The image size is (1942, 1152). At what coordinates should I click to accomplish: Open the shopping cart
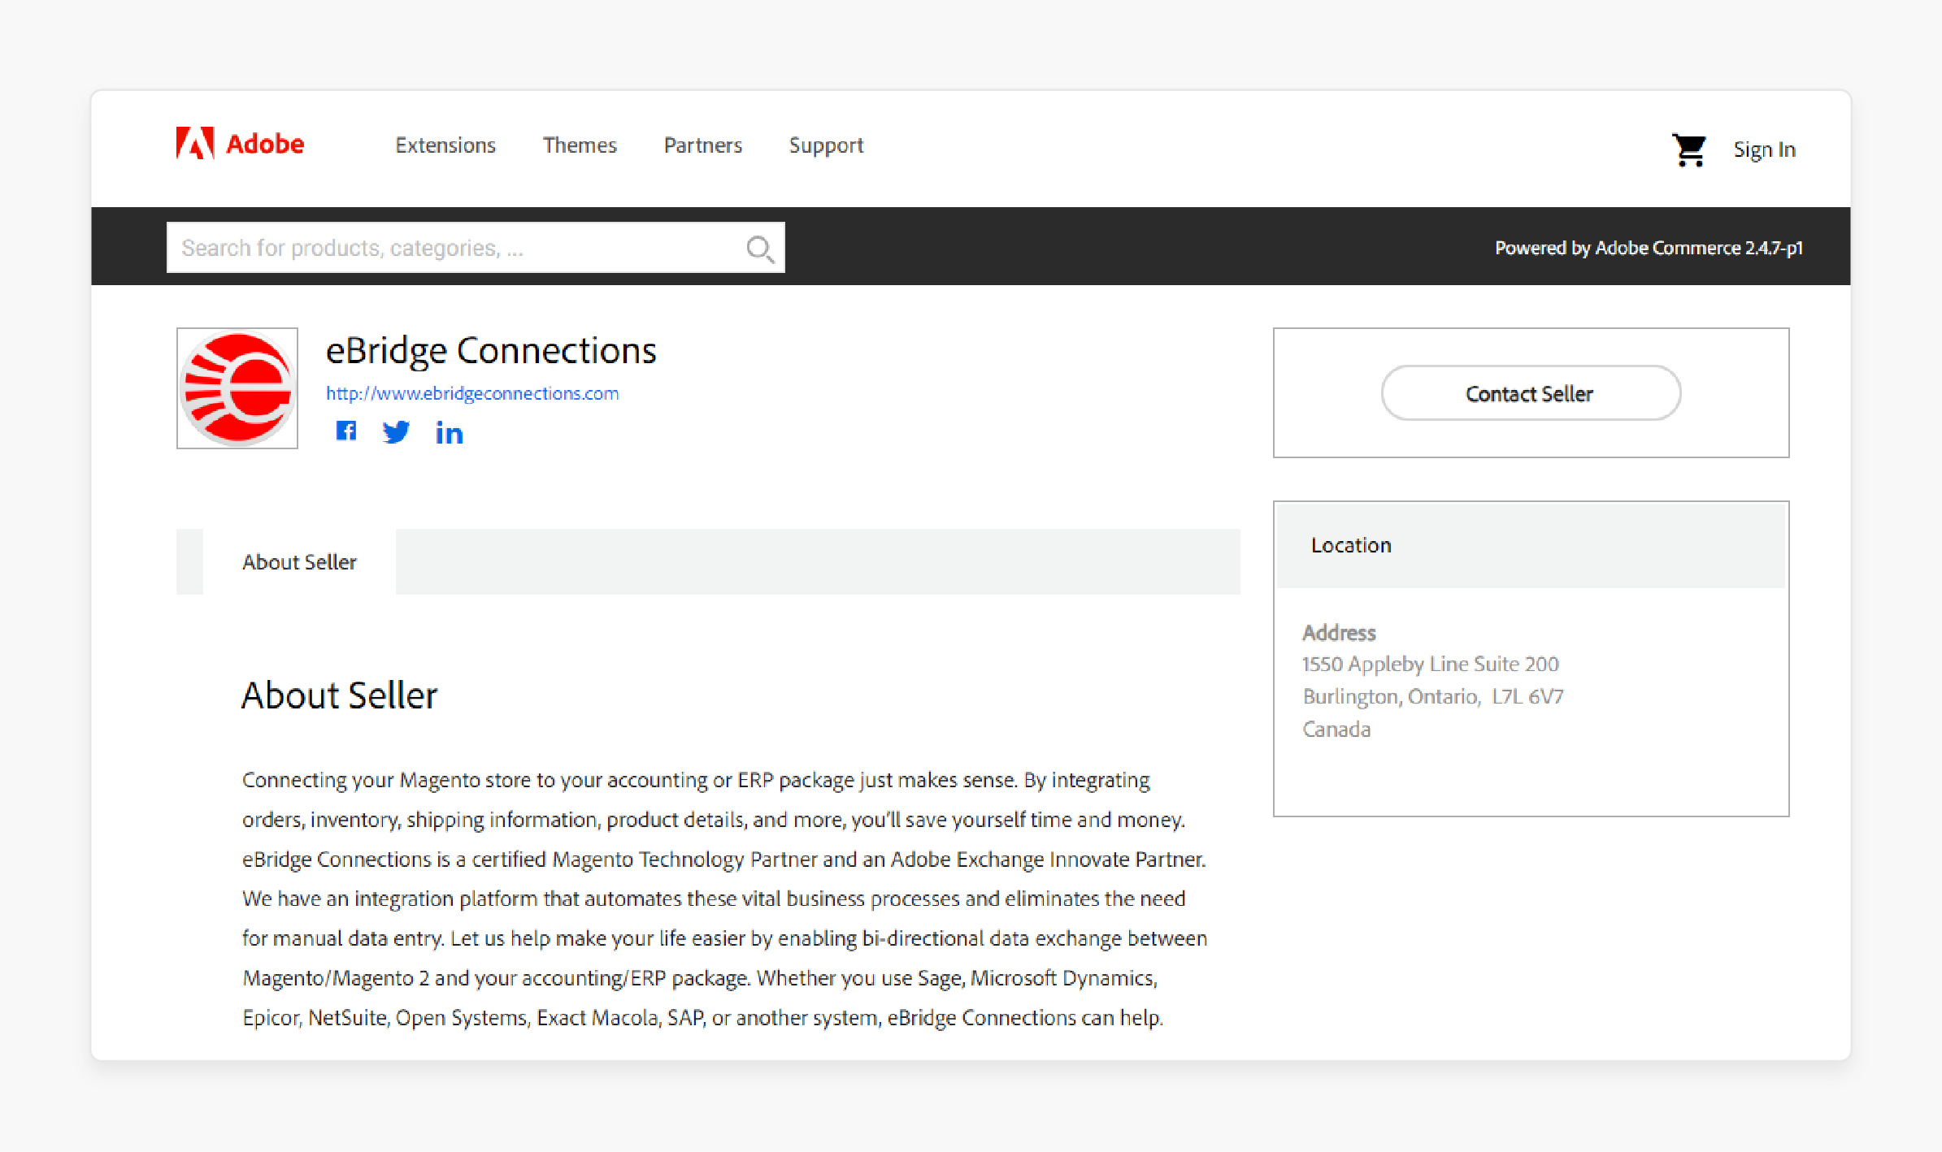pos(1689,149)
